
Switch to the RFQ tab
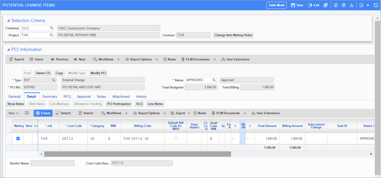click(x=67, y=97)
